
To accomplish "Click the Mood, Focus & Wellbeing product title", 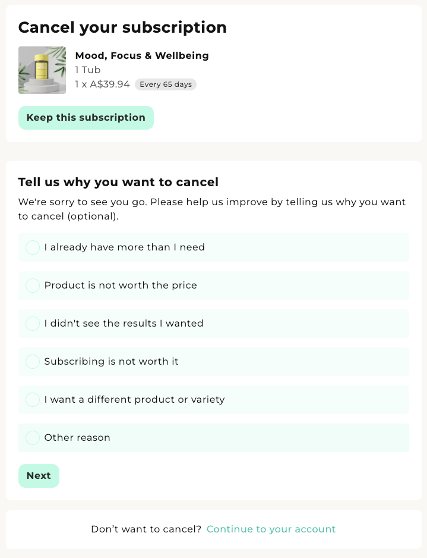I will click(142, 56).
